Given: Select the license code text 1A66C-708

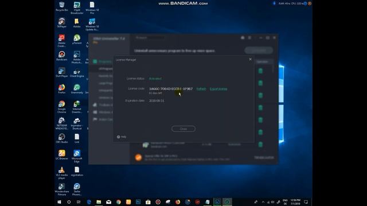Looking at the screenshot, I should [x=171, y=89].
